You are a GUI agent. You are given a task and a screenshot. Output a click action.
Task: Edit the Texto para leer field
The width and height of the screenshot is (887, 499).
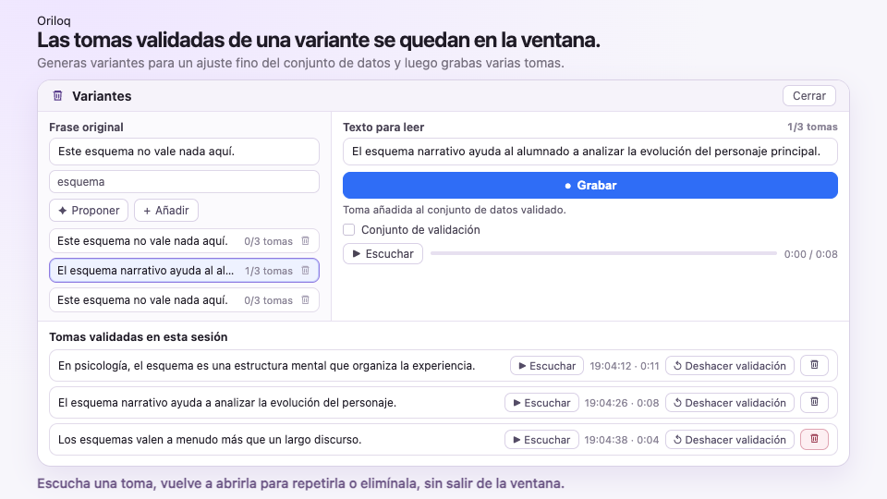[590, 152]
